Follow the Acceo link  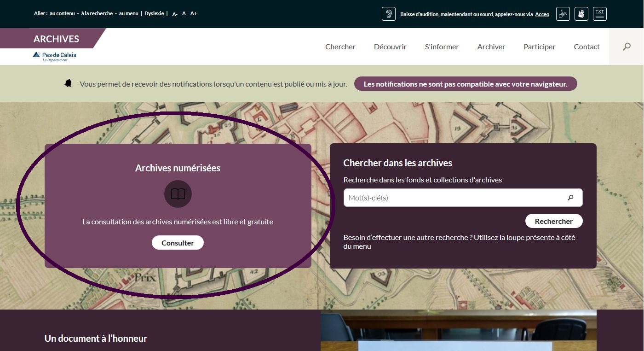[542, 14]
